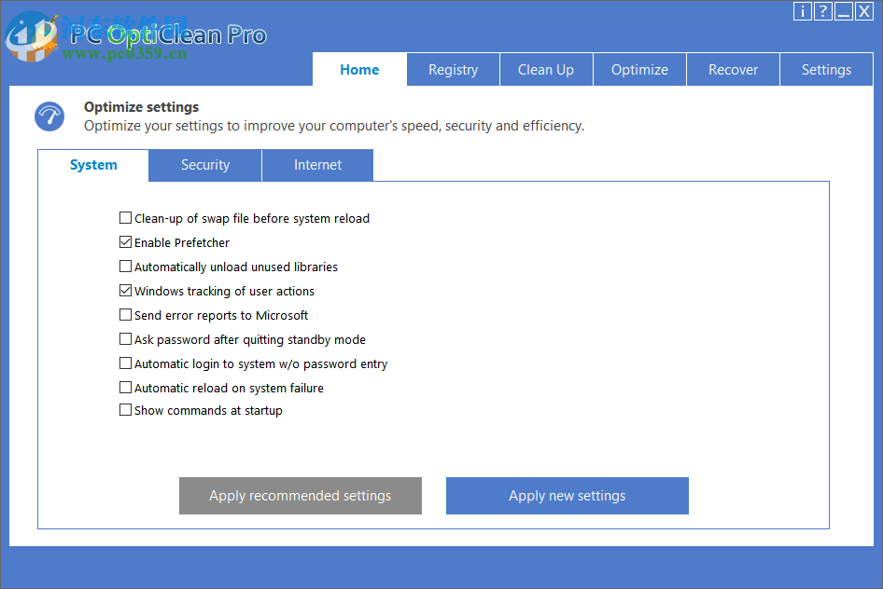Enable sending error reports to Microsoft
Image resolution: width=883 pixels, height=589 pixels.
point(125,314)
